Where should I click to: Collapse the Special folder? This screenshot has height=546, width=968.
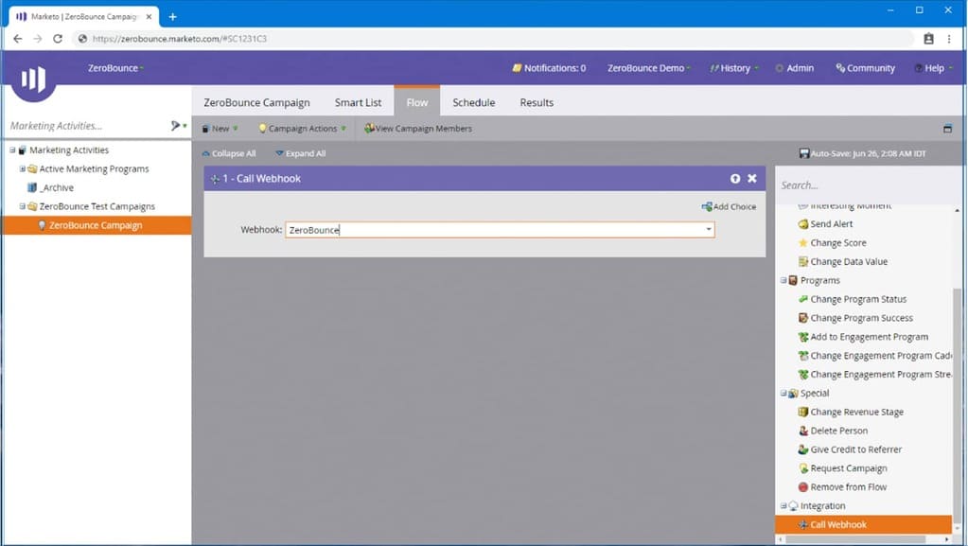pos(783,394)
